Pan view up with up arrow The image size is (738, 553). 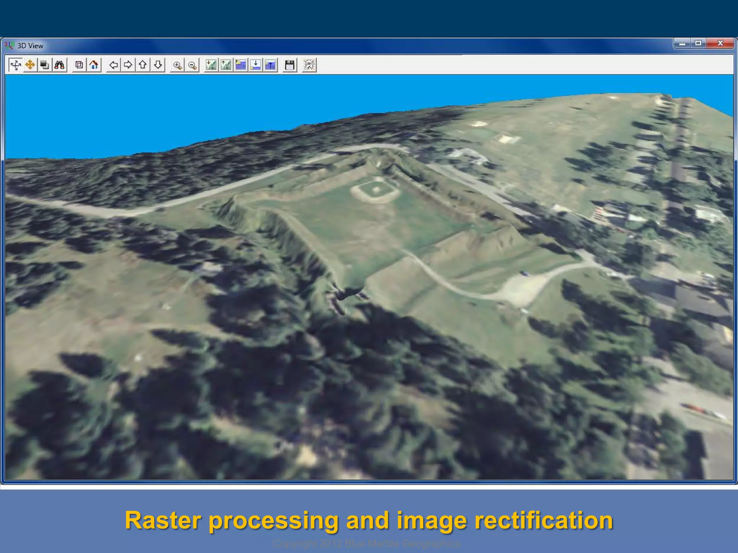pyautogui.click(x=143, y=65)
